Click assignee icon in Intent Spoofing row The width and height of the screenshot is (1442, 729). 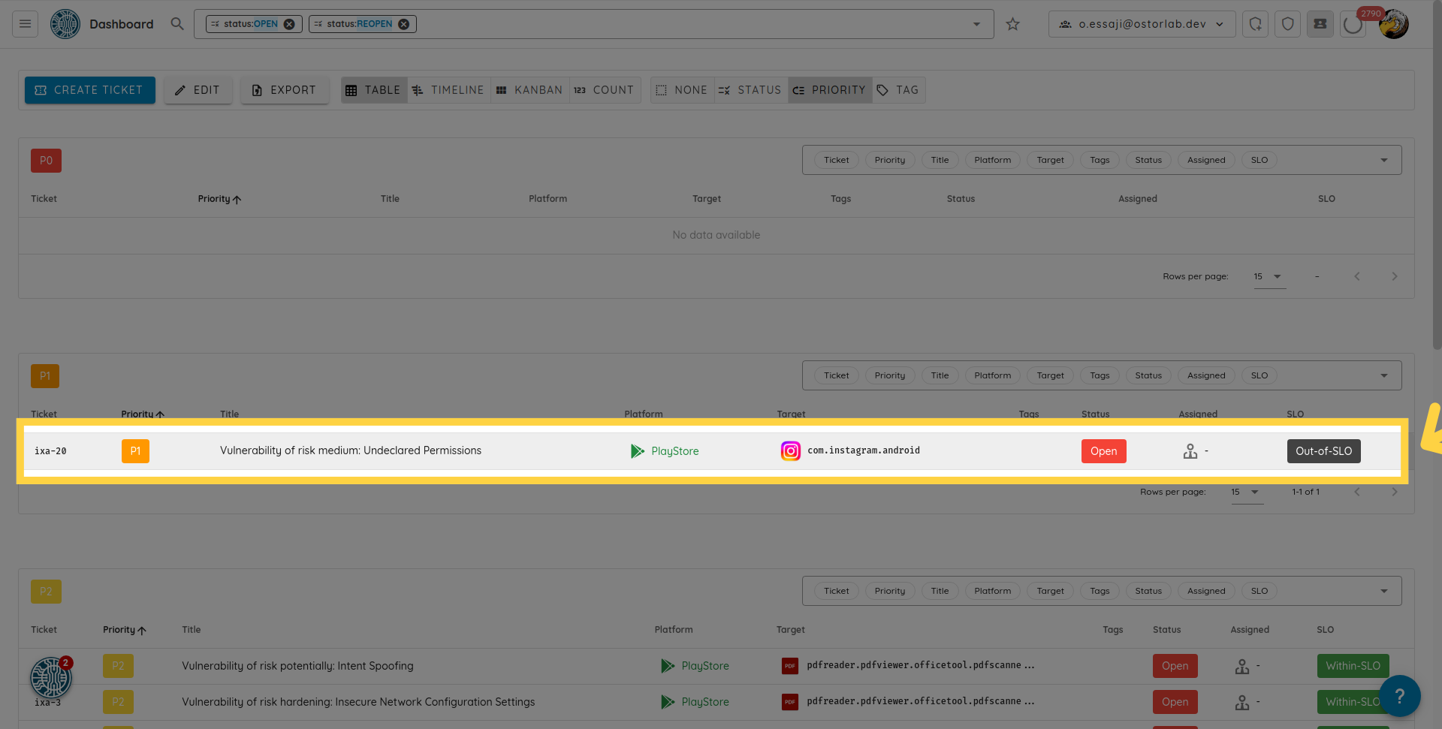[1242, 666]
